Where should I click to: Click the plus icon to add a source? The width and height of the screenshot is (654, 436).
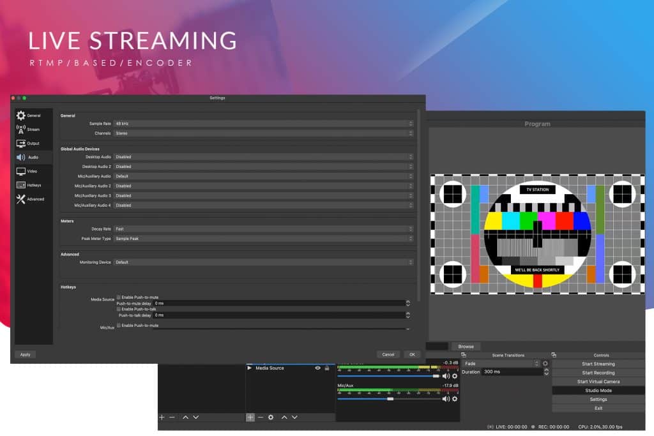[250, 417]
